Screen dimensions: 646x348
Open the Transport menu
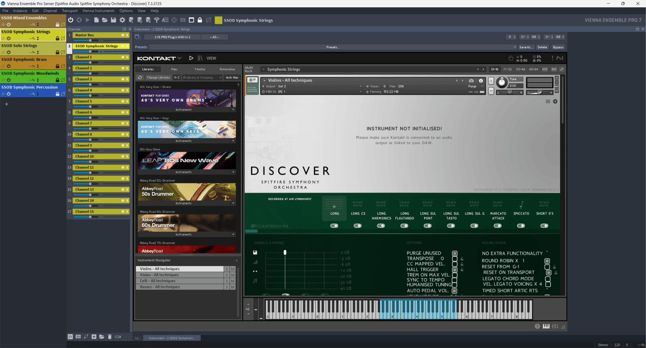point(70,11)
